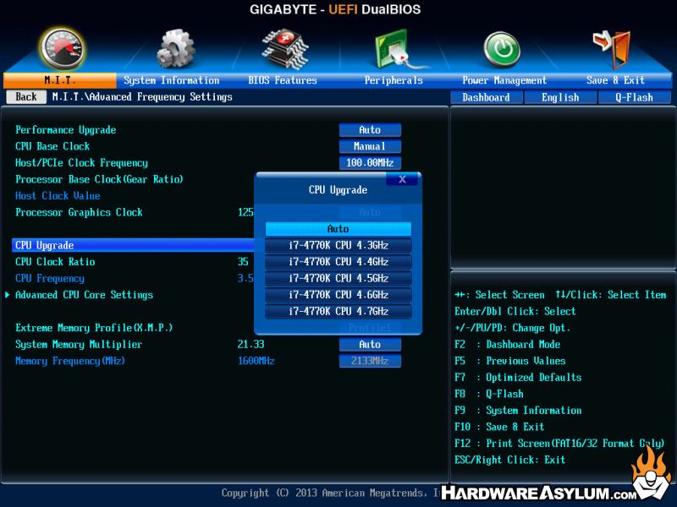This screenshot has height=507, width=677.
Task: Click the ESC/Right Click: Exit help line
Action: pos(510,460)
